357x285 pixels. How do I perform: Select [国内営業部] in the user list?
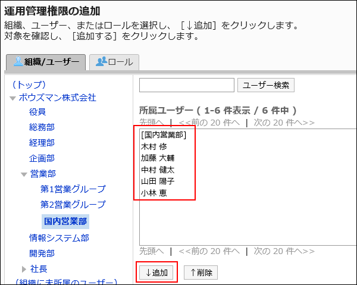(164, 135)
